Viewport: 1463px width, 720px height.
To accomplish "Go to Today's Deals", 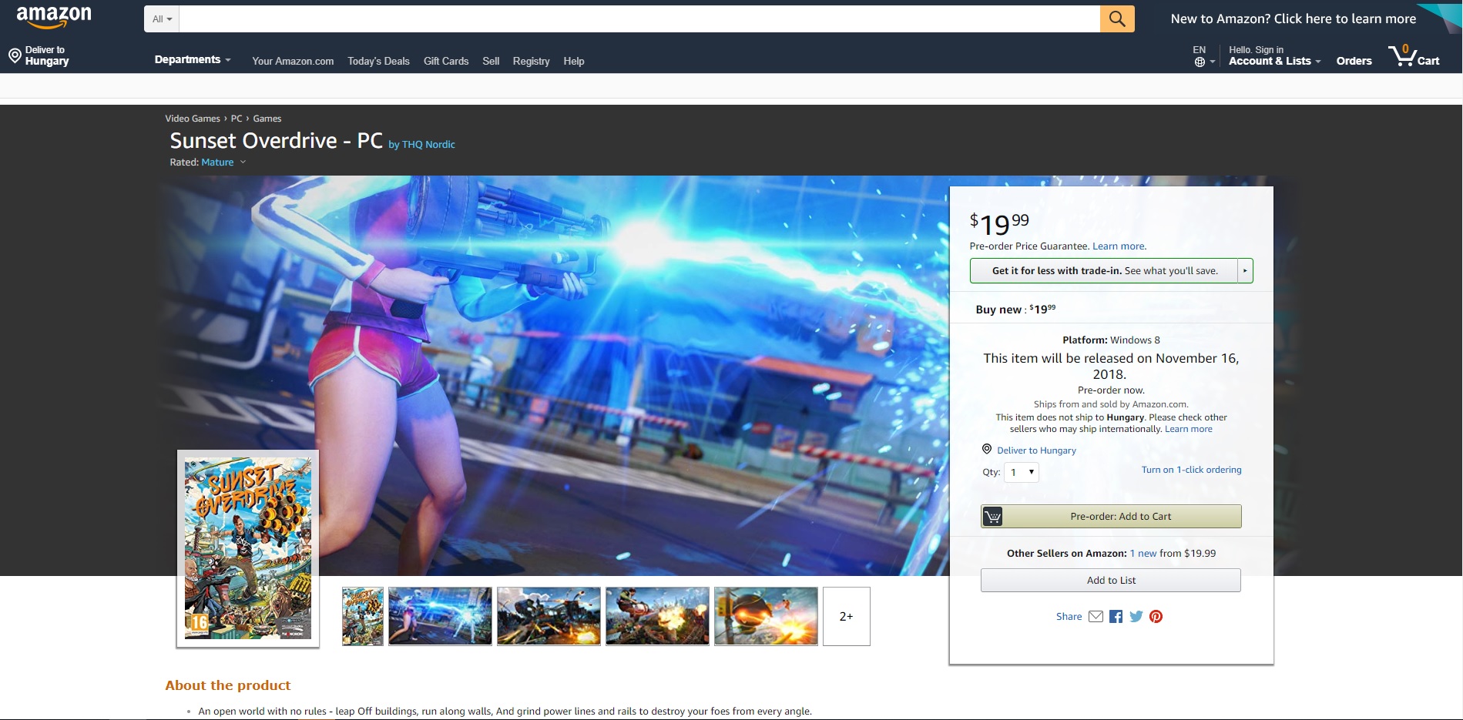I will click(378, 61).
